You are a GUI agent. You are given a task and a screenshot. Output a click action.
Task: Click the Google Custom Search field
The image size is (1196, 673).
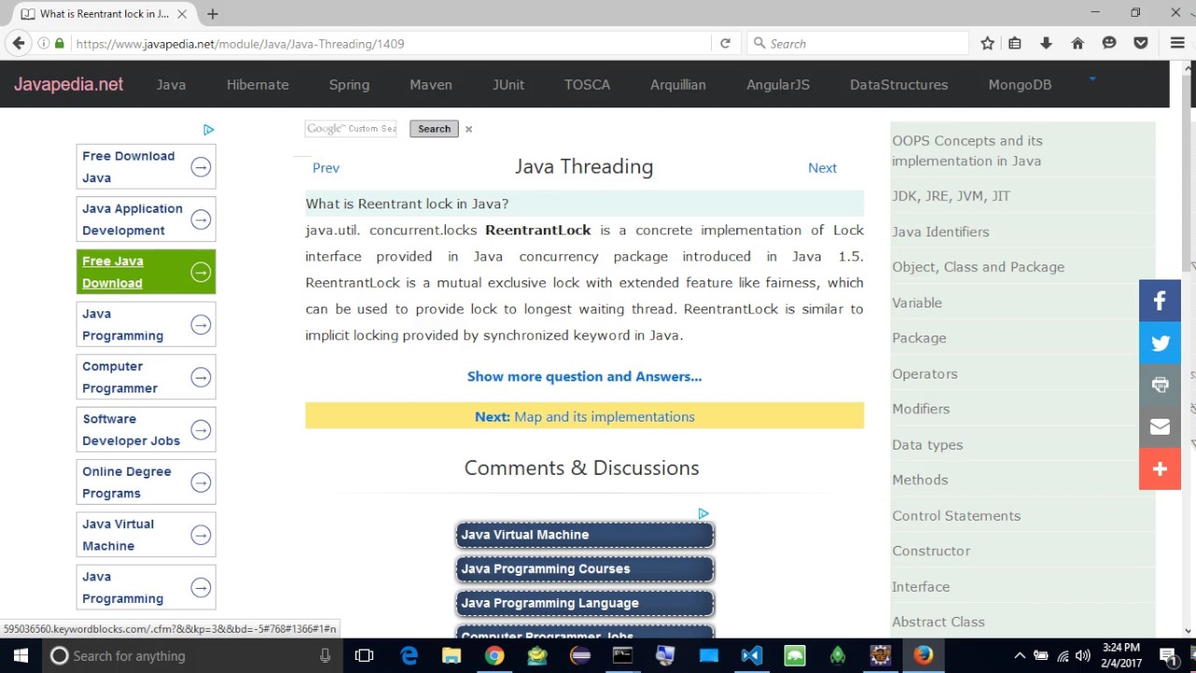tap(351, 129)
